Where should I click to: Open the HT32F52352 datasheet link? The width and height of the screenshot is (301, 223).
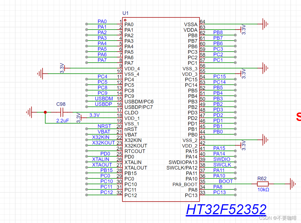pyautogui.click(x=227, y=209)
